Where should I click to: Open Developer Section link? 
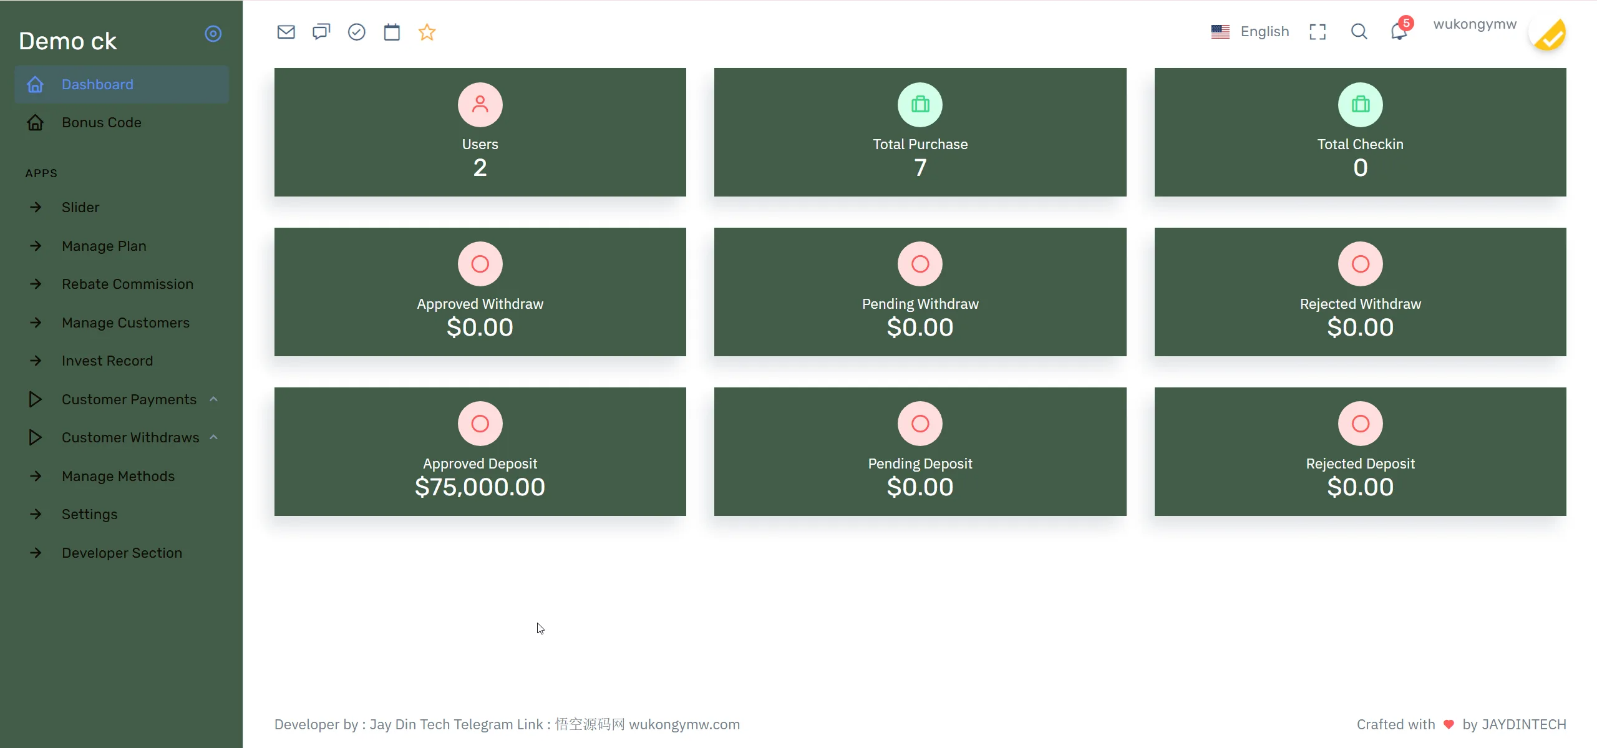[x=122, y=553]
